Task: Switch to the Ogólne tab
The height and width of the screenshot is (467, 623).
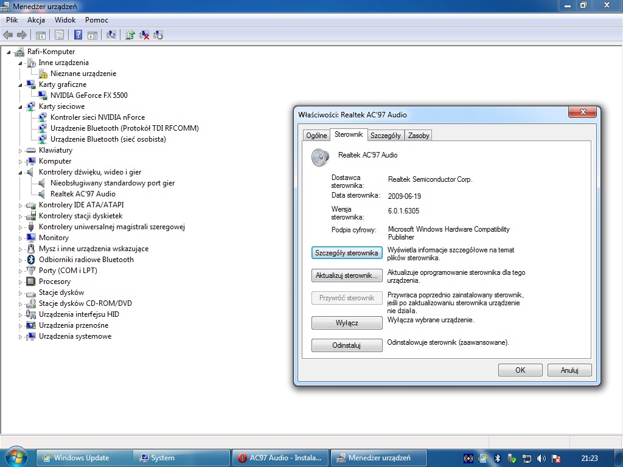Action: (316, 136)
